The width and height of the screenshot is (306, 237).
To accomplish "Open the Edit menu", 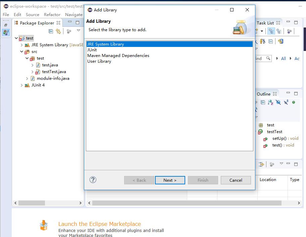I will pos(17,15).
